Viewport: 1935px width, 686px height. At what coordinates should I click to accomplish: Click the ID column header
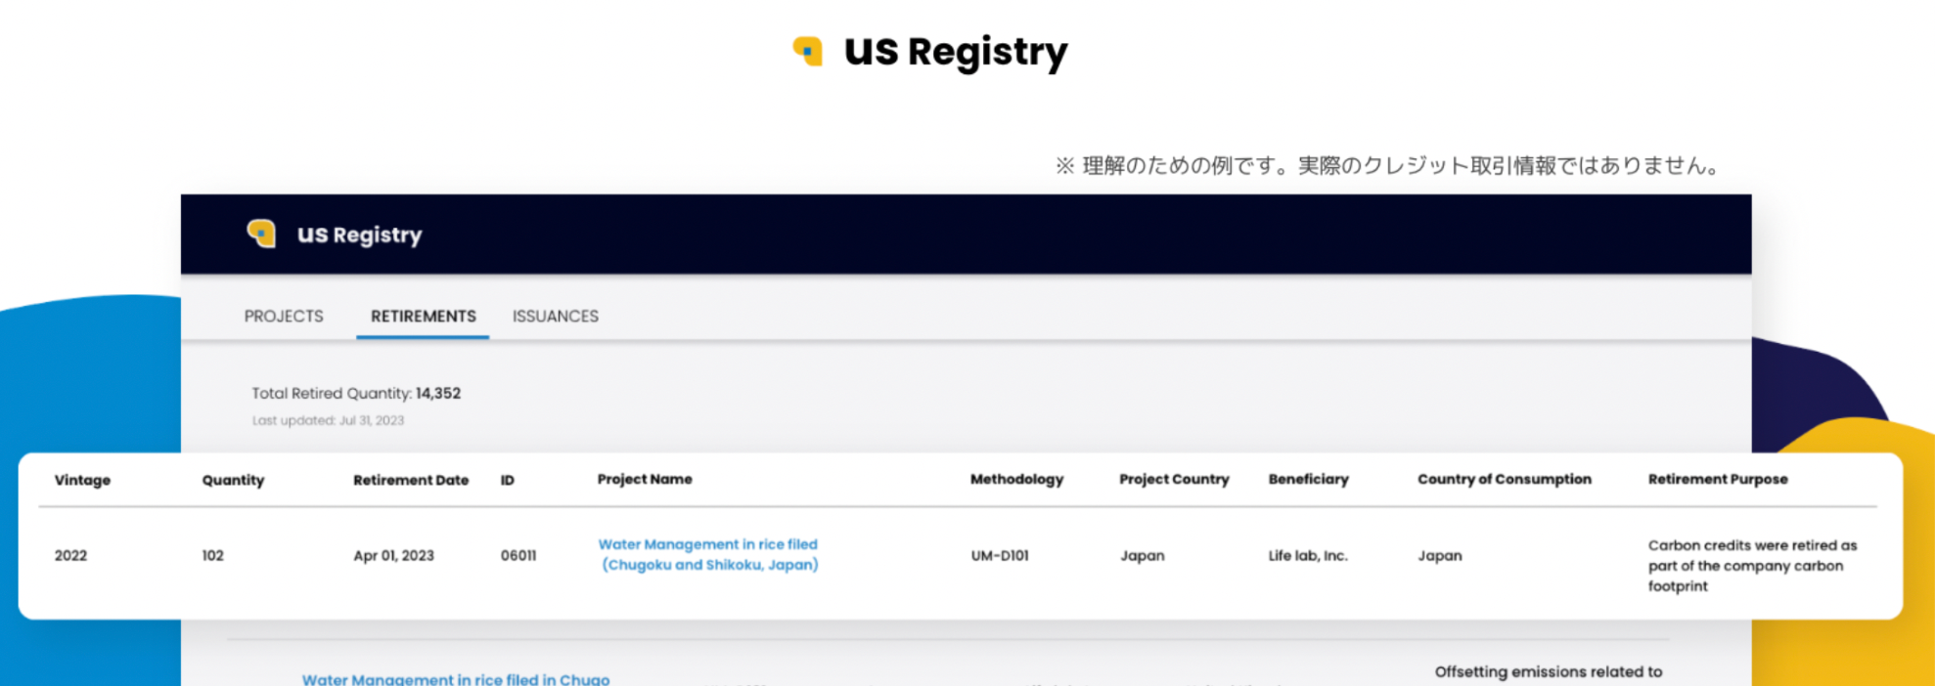508,480
